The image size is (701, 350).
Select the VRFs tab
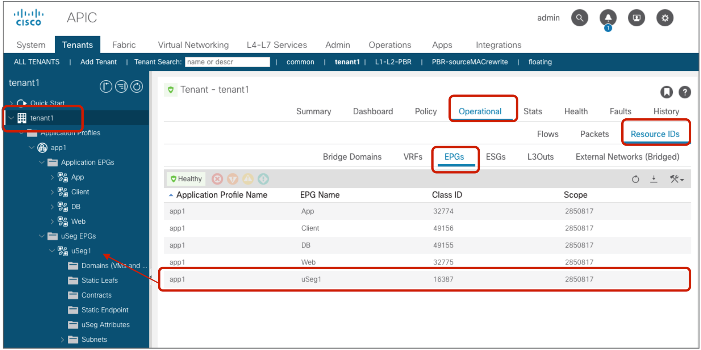(x=413, y=157)
